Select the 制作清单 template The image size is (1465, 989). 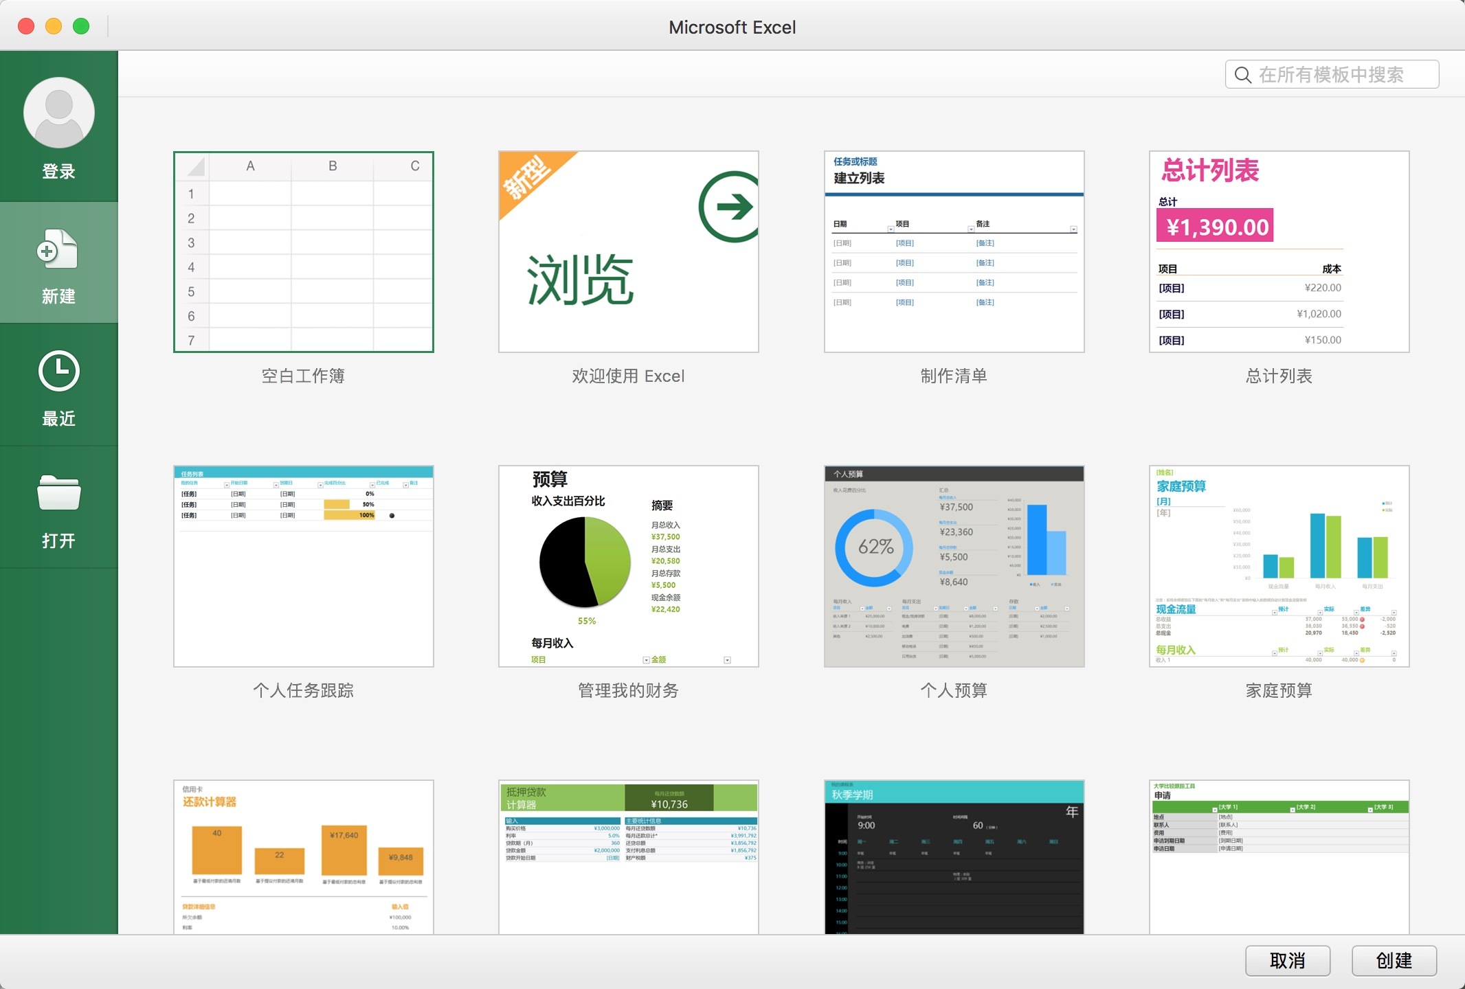(x=954, y=251)
